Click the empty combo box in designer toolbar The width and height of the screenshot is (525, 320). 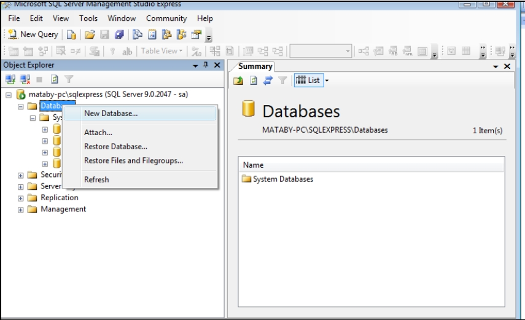coord(321,51)
